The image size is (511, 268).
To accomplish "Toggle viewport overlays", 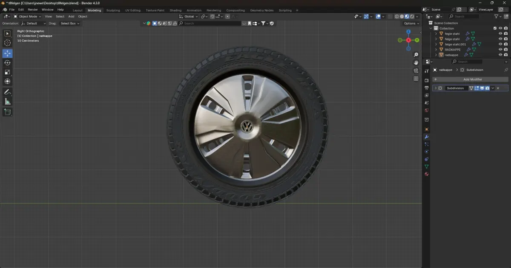I will pyautogui.click(x=378, y=17).
